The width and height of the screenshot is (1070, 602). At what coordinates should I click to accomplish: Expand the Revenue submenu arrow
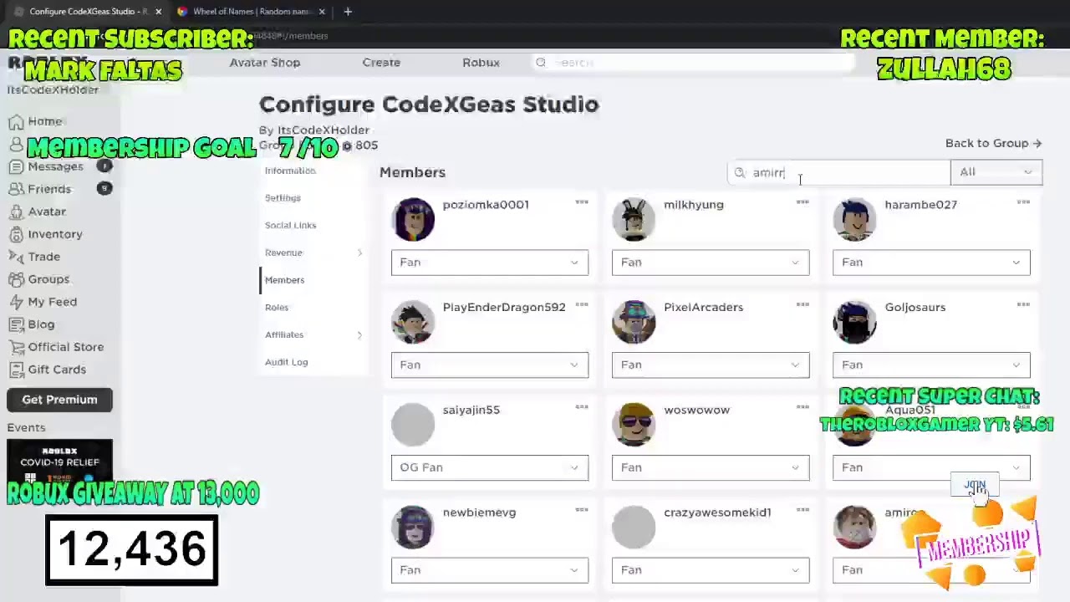tap(359, 253)
